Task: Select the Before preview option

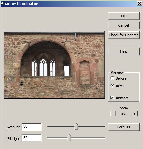Action: click(x=112, y=78)
